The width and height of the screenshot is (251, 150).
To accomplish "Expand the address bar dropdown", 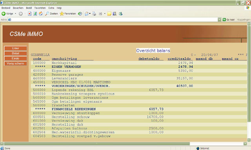I will tap(220, 20).
